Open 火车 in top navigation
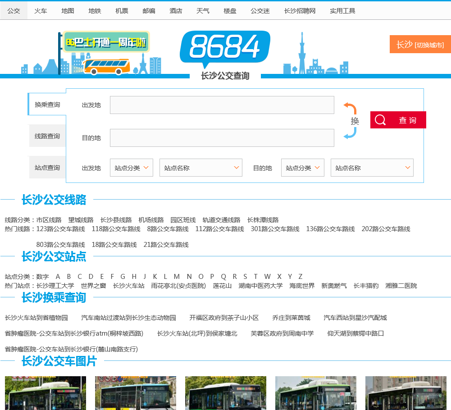The height and width of the screenshot is (410, 451). point(41,11)
